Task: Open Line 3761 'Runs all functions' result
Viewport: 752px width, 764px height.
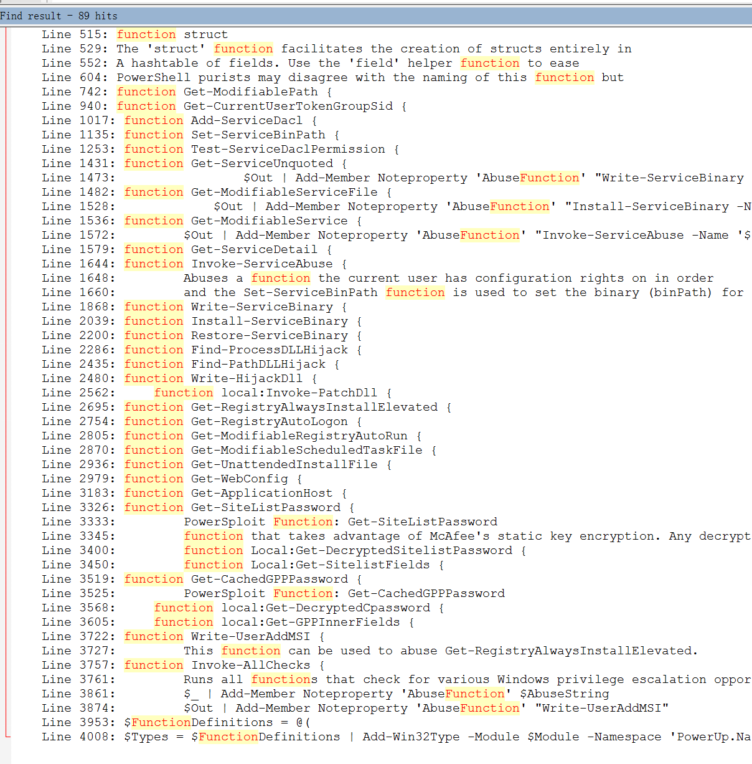Action: coord(397,679)
